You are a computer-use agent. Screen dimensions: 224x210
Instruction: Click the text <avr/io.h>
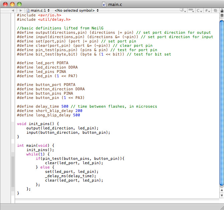(49, 15)
